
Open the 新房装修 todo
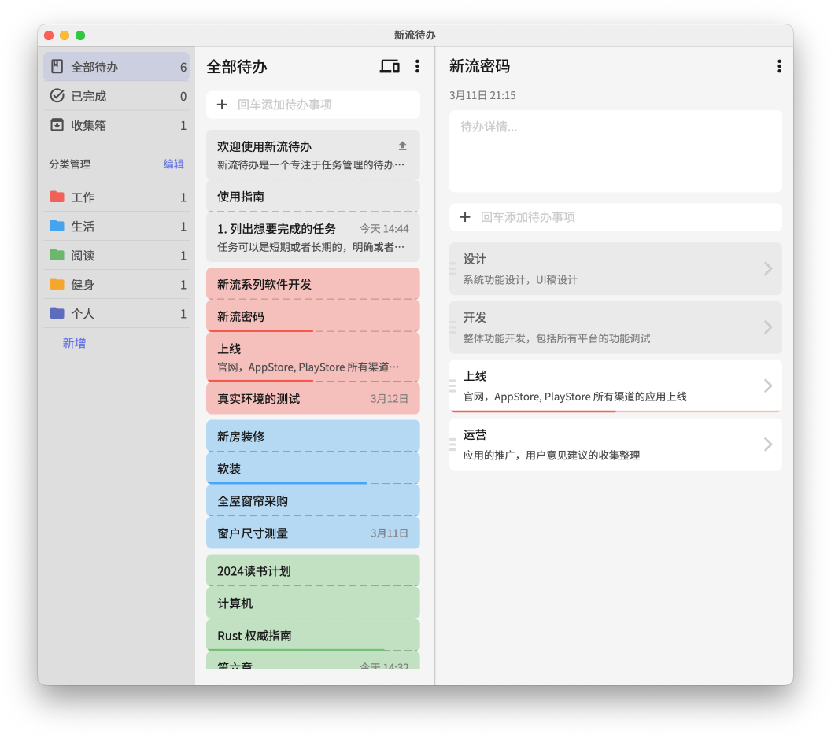pyautogui.click(x=312, y=436)
